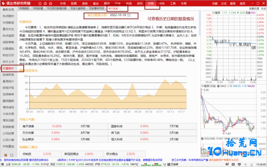Click the signal strength icon in the status bar
Screen dimensions: 267x167
click(165, 164)
